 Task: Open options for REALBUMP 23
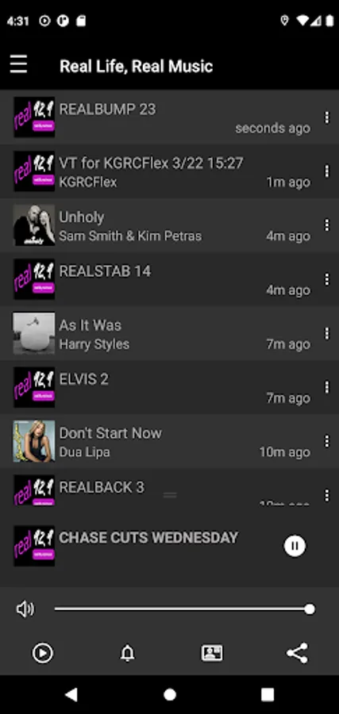[326, 117]
